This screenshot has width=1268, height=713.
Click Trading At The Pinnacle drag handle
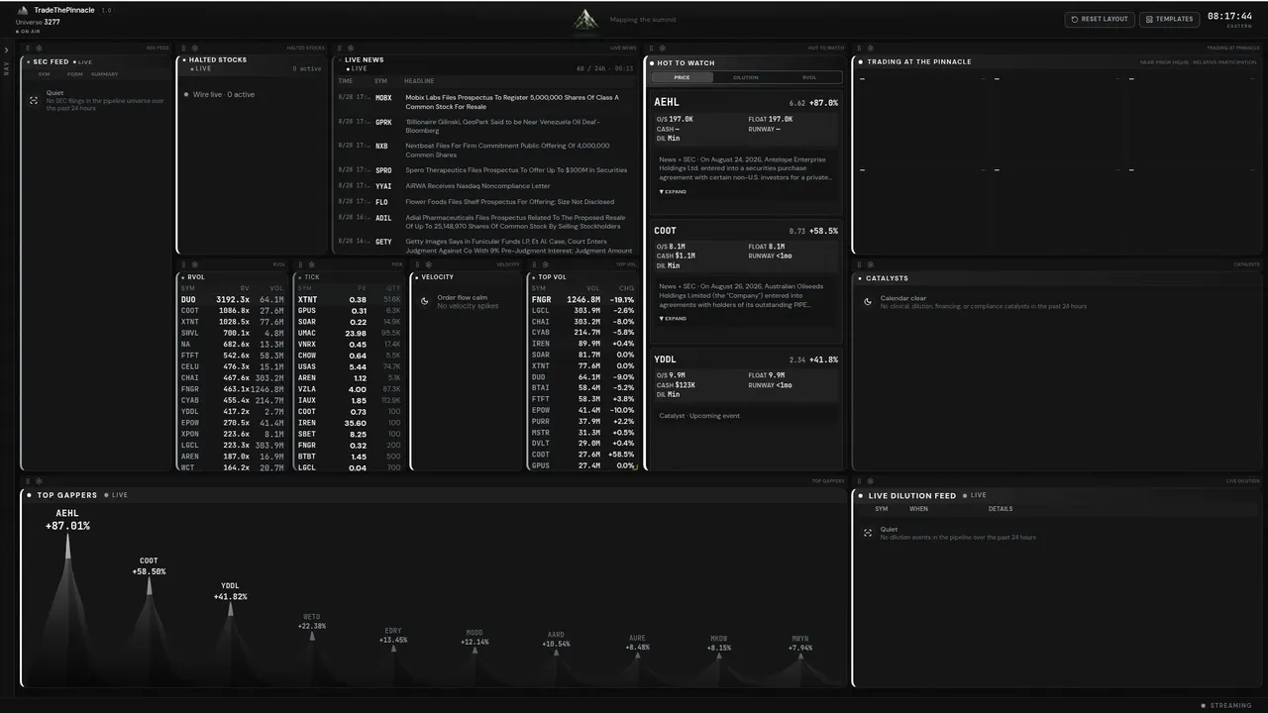click(859, 48)
